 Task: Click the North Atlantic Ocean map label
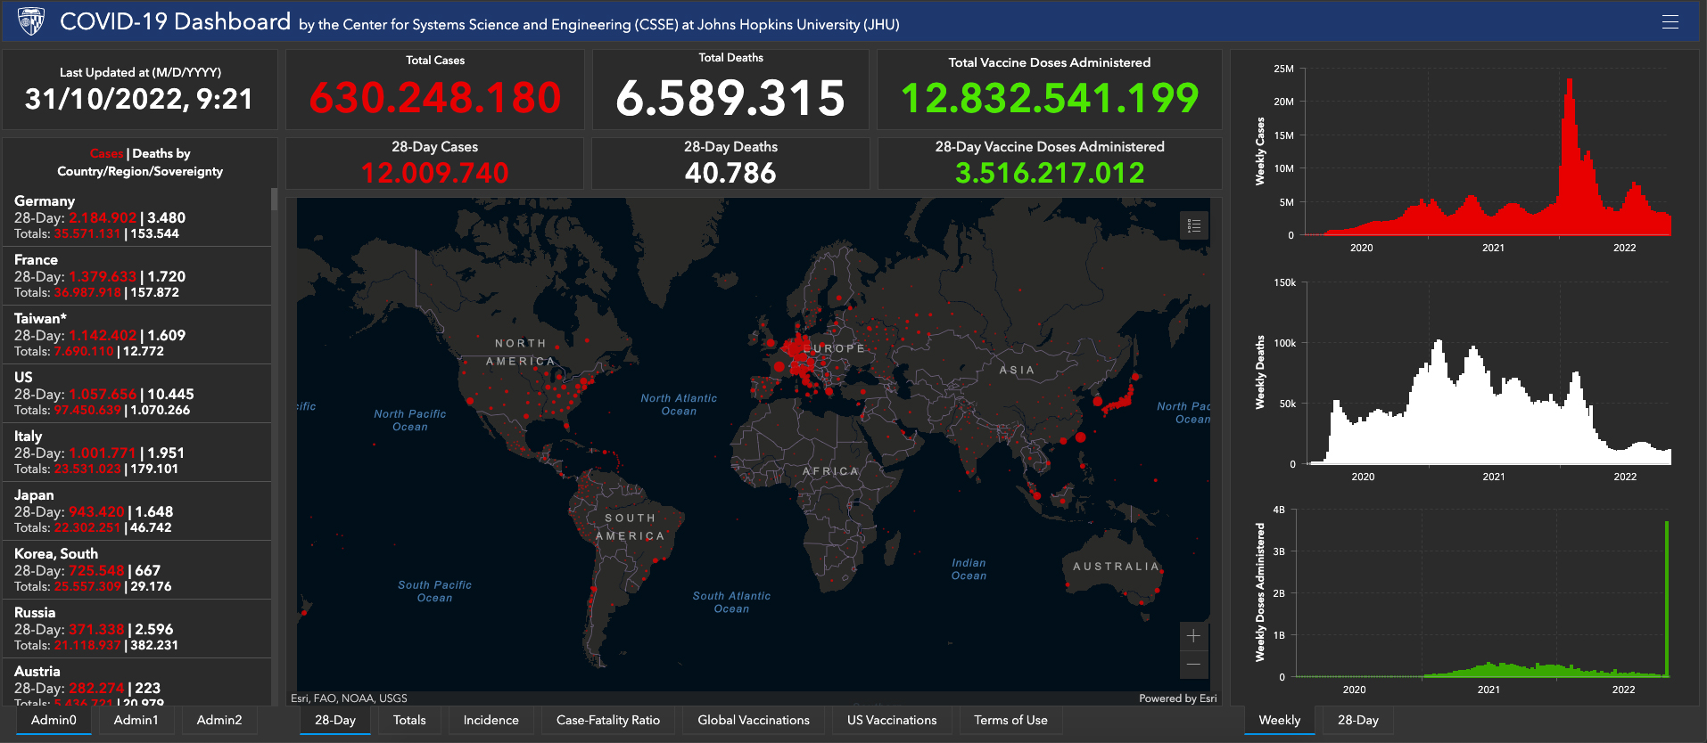tap(679, 404)
